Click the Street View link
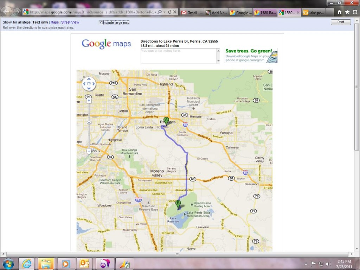This screenshot has height=270, width=360. (70, 22)
